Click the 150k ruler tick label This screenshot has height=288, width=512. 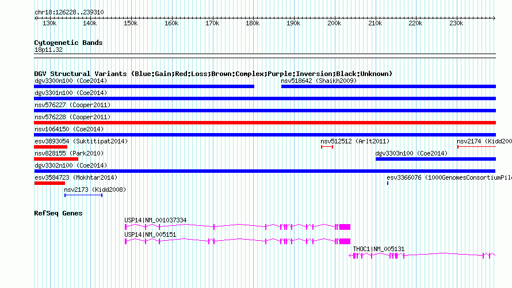pos(131,23)
